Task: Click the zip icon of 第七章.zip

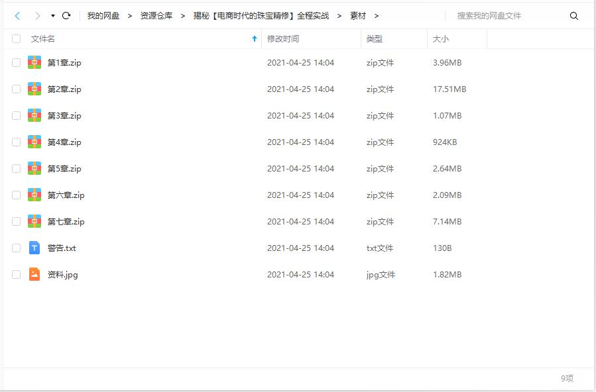Action: (x=34, y=221)
